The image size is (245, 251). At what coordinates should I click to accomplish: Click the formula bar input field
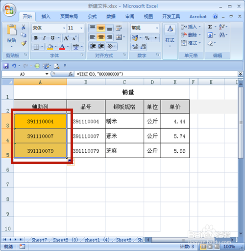coord(156,74)
